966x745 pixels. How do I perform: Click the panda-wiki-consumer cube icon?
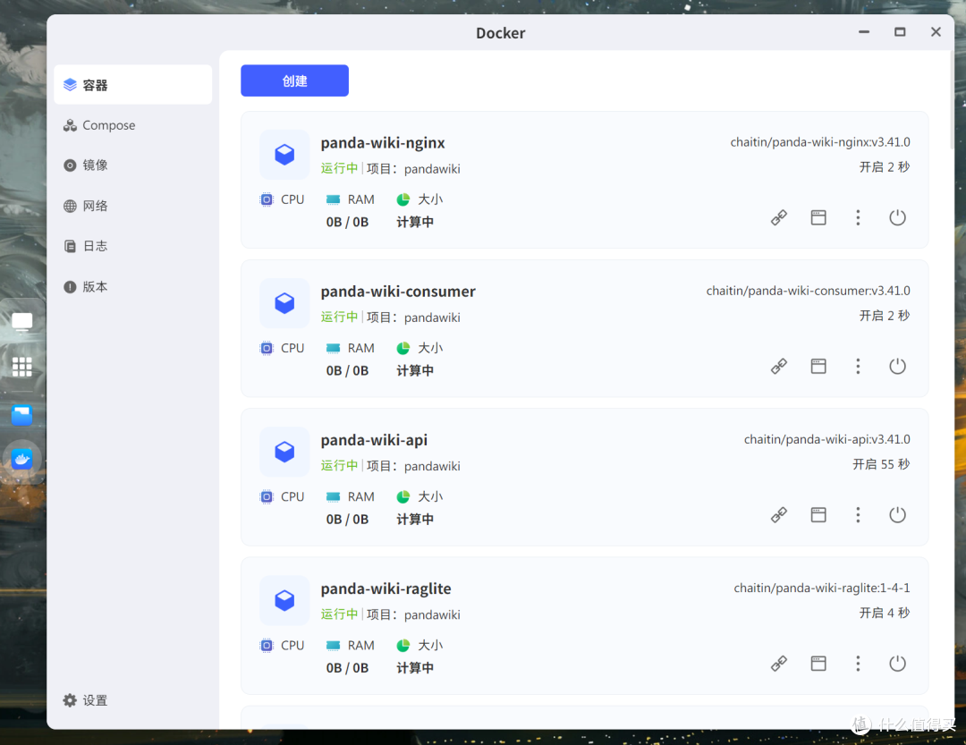click(284, 302)
